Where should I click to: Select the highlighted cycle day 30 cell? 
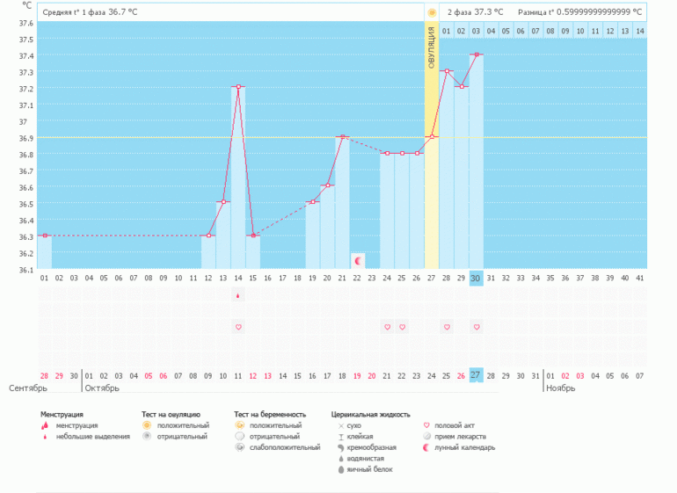click(477, 278)
